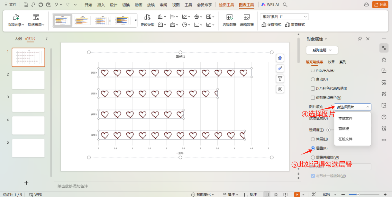Click the chart elements icon beside the chart
Image resolution: width=392 pixels, height=197 pixels.
point(280,58)
